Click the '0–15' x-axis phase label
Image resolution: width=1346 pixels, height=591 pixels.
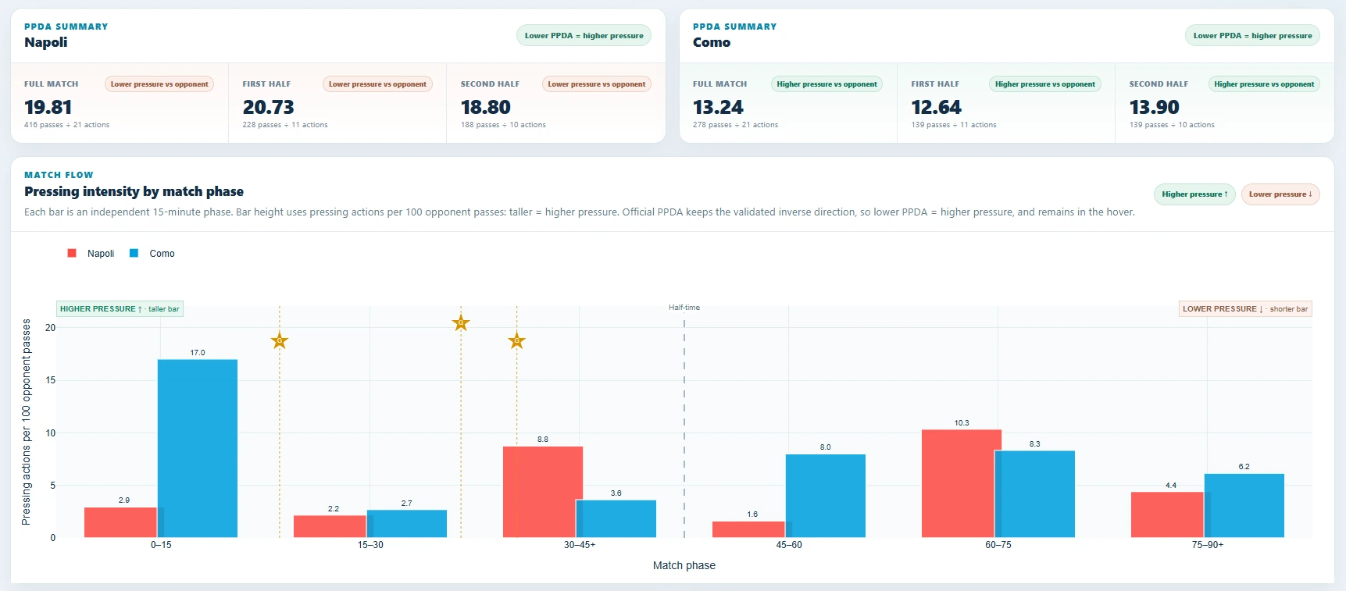click(x=161, y=545)
